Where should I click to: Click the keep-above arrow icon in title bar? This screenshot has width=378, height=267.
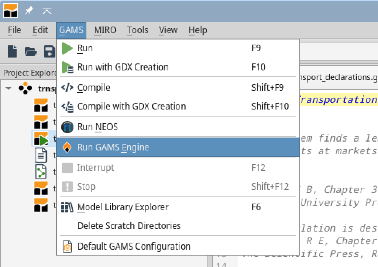(47, 11)
